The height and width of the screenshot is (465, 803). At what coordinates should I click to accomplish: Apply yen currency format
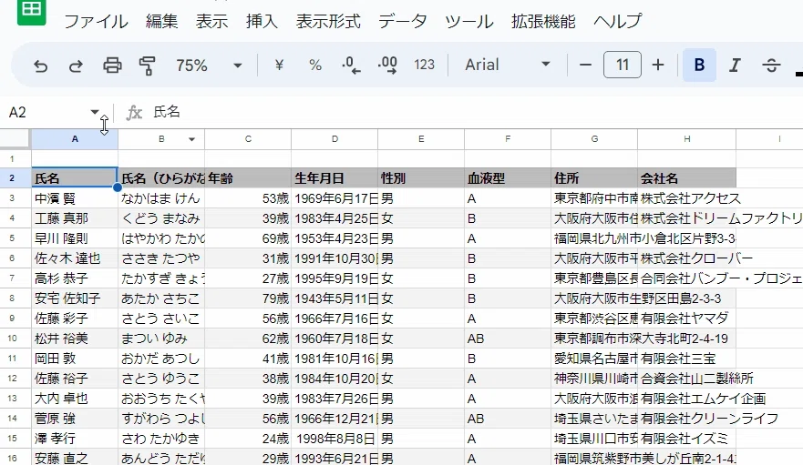coord(279,65)
